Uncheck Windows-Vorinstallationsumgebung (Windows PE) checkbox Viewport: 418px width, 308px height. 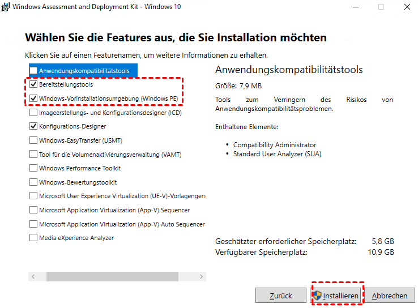click(x=33, y=99)
